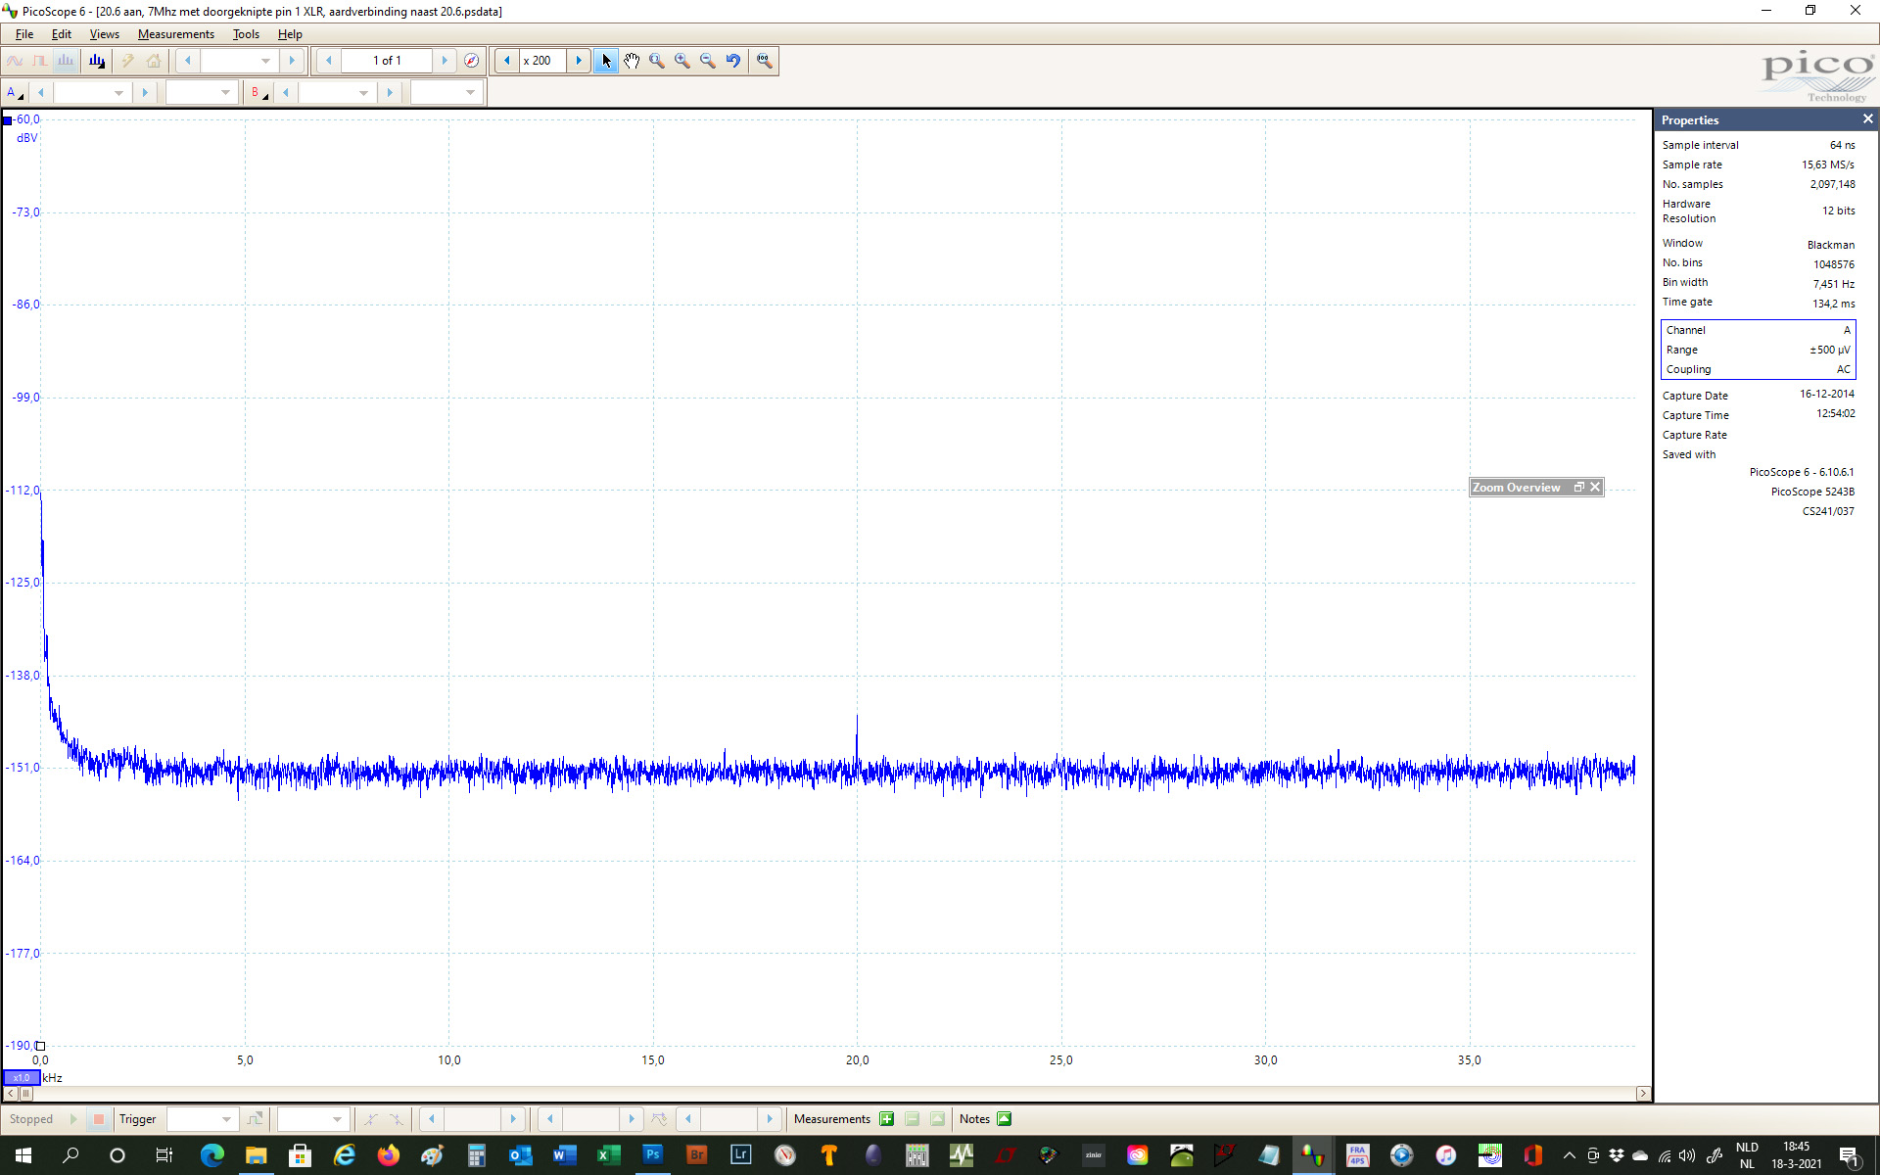Open Excel from the taskbar
The height and width of the screenshot is (1175, 1880).
(608, 1155)
